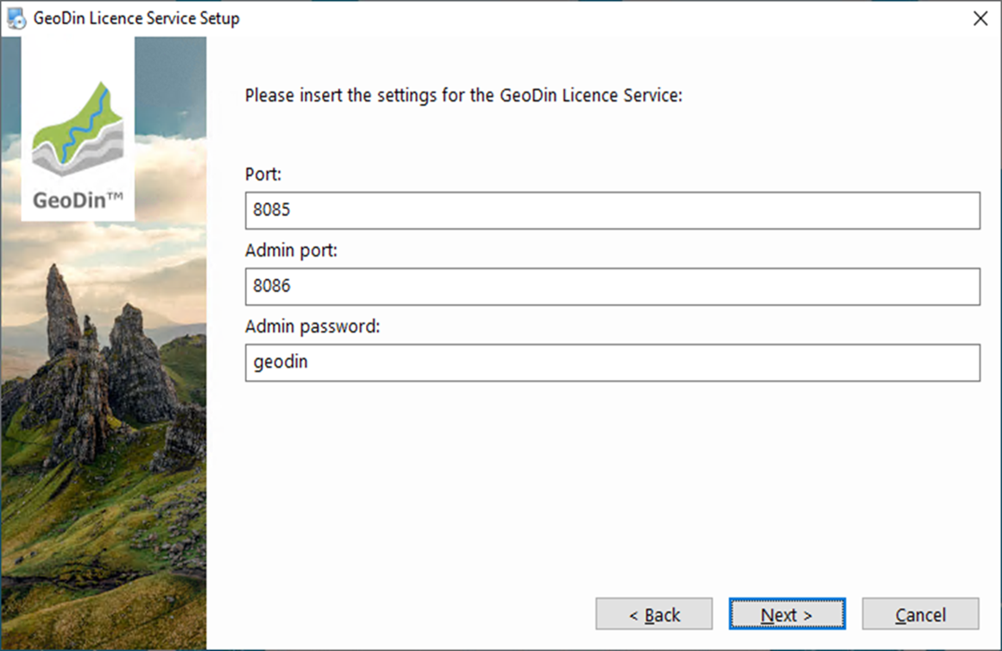Go to previous step with Back button
The height and width of the screenshot is (651, 1002).
pyautogui.click(x=653, y=615)
